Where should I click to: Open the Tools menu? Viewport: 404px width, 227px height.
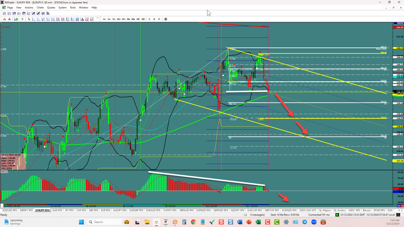pyautogui.click(x=73, y=8)
